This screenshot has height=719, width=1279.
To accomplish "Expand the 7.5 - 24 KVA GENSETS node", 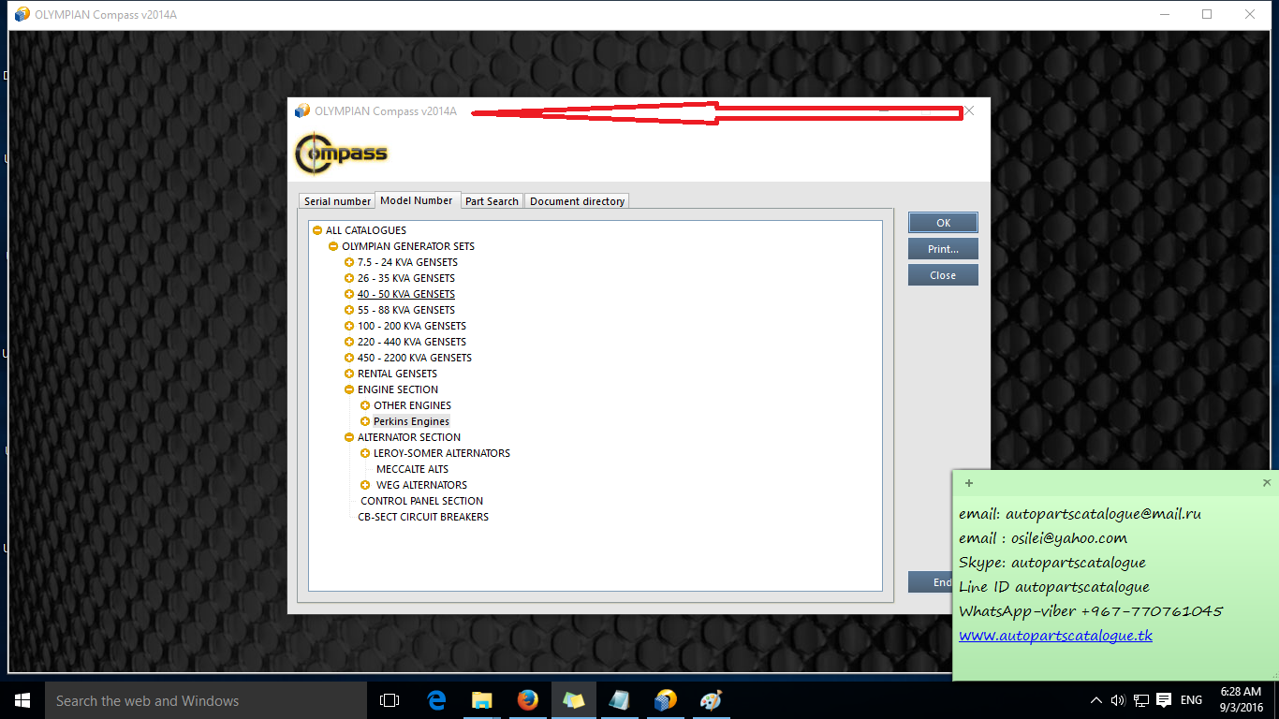I will click(349, 262).
